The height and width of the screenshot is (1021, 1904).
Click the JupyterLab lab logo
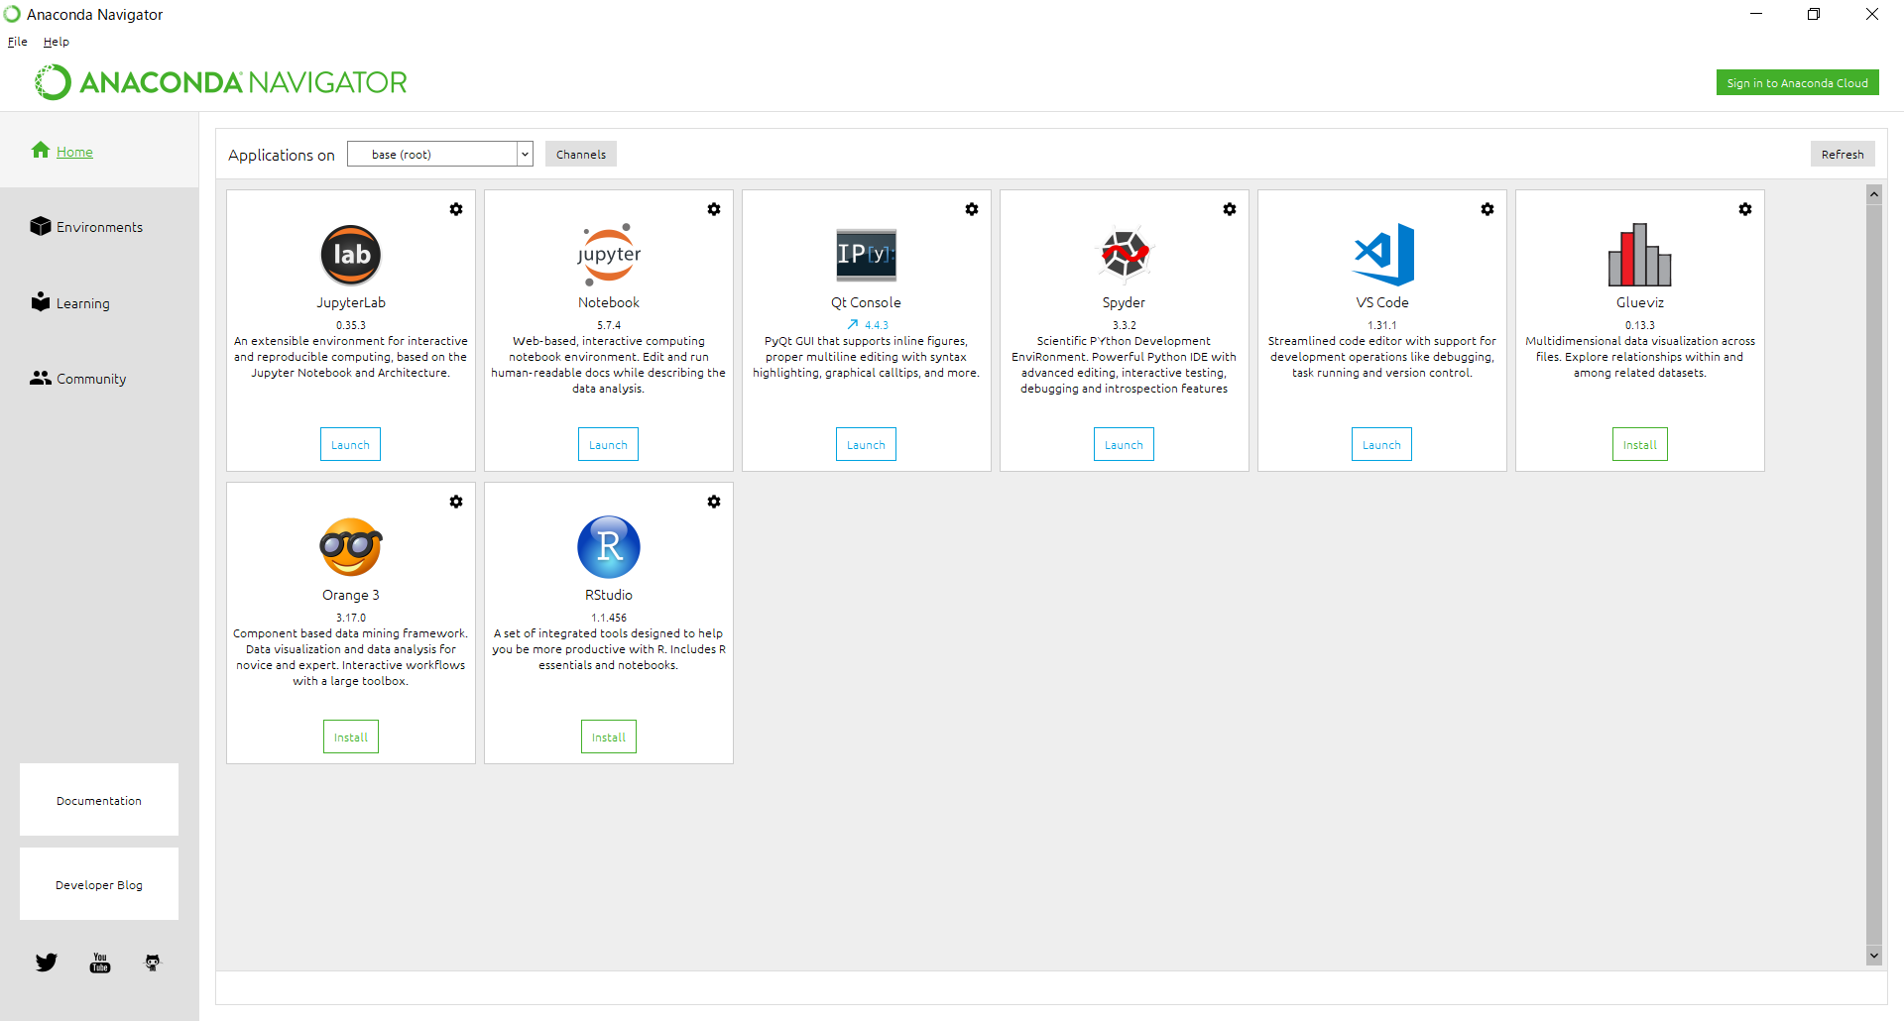(351, 255)
